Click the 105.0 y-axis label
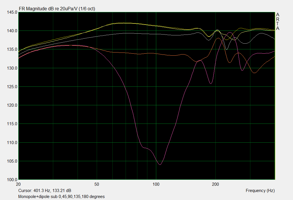The width and height of the screenshot is (293, 200). pos(12,161)
